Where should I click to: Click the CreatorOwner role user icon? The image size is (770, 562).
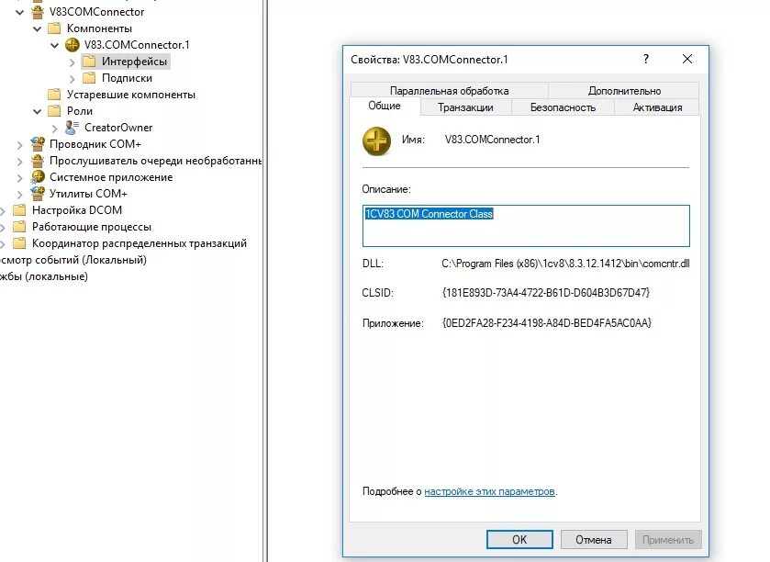click(73, 128)
